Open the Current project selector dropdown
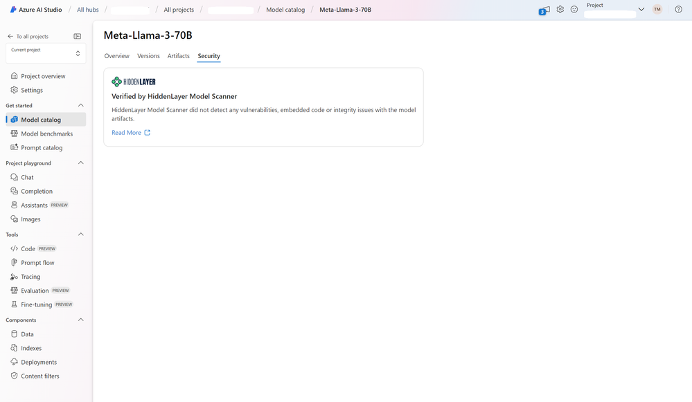Image resolution: width=692 pixels, height=402 pixels. coord(46,53)
